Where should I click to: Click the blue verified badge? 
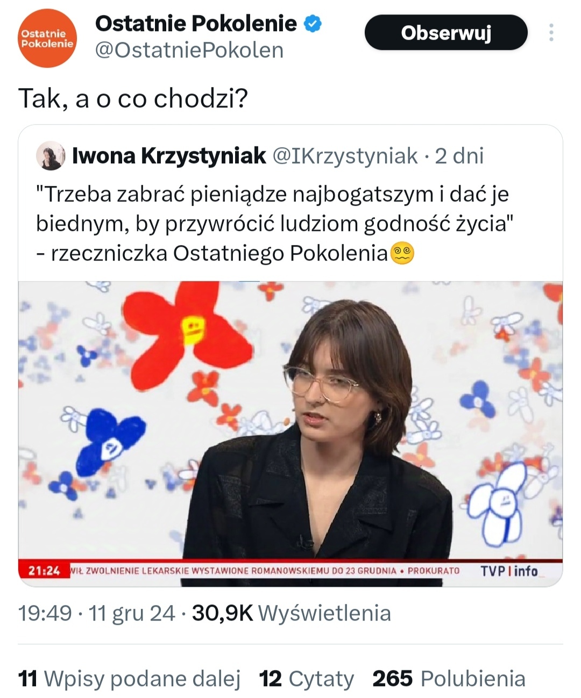pos(313,24)
